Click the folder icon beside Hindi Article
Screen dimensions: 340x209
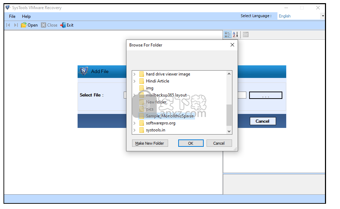point(142,81)
